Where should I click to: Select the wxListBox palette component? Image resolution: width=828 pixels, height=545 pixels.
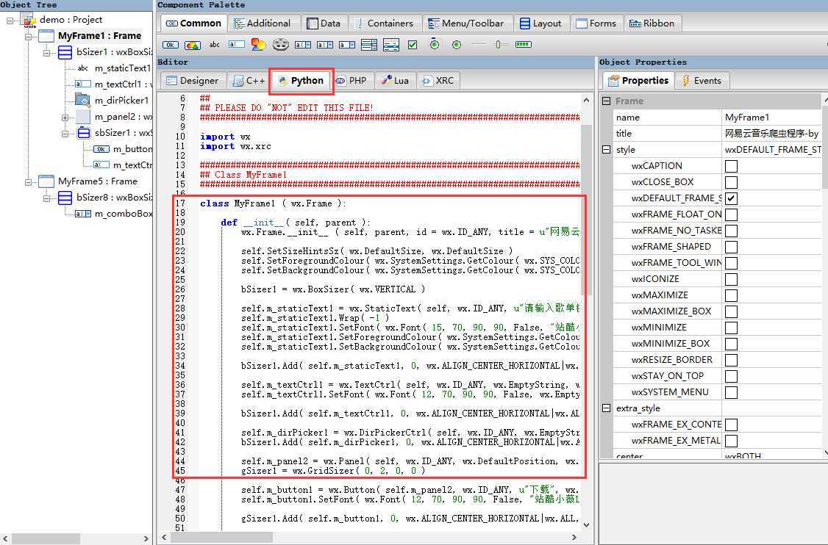tap(369, 45)
